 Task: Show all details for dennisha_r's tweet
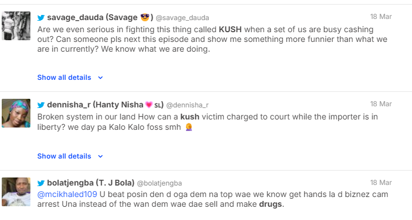pos(64,156)
